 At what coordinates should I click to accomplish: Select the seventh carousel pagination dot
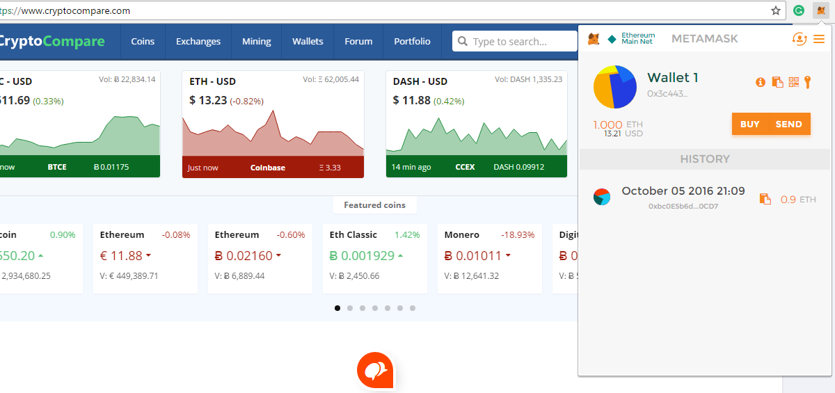[x=413, y=308]
